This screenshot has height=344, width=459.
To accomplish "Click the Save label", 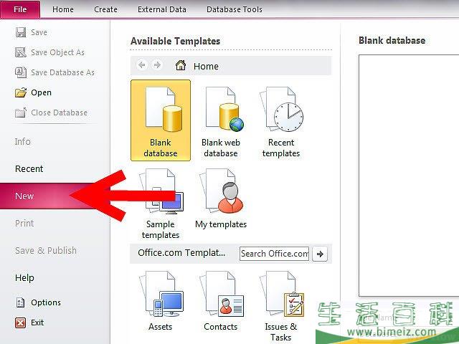I will pyautogui.click(x=39, y=32).
